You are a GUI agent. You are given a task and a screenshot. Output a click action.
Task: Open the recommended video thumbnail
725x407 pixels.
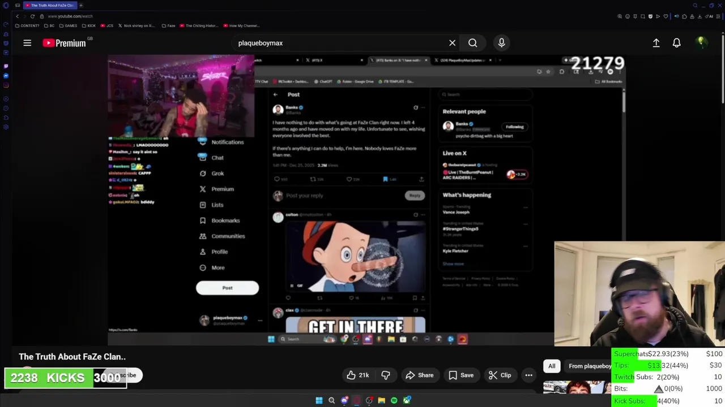click(x=577, y=388)
